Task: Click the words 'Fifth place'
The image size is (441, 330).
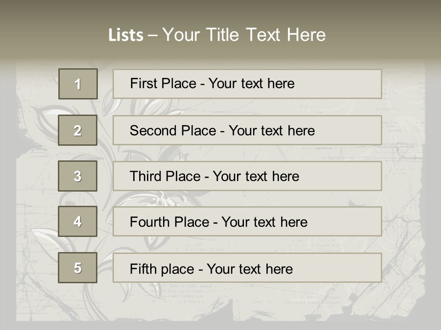Action: (162, 269)
